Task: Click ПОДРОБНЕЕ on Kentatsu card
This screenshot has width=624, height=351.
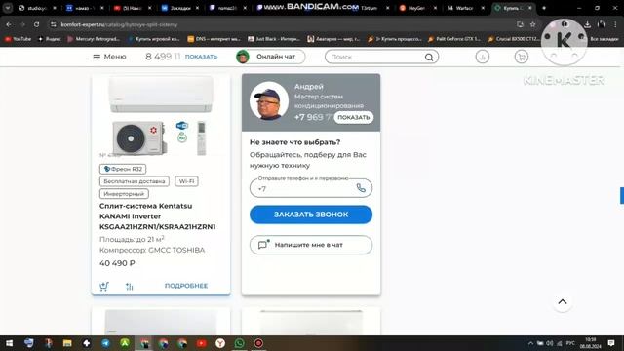Action: click(x=186, y=286)
